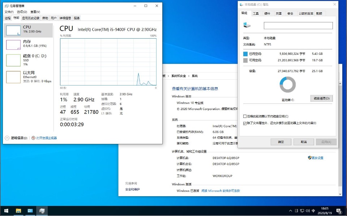Click computer name DESKTOP-LQI85GP beside 计算机名
Screen dimensions: 347x216
226,158
